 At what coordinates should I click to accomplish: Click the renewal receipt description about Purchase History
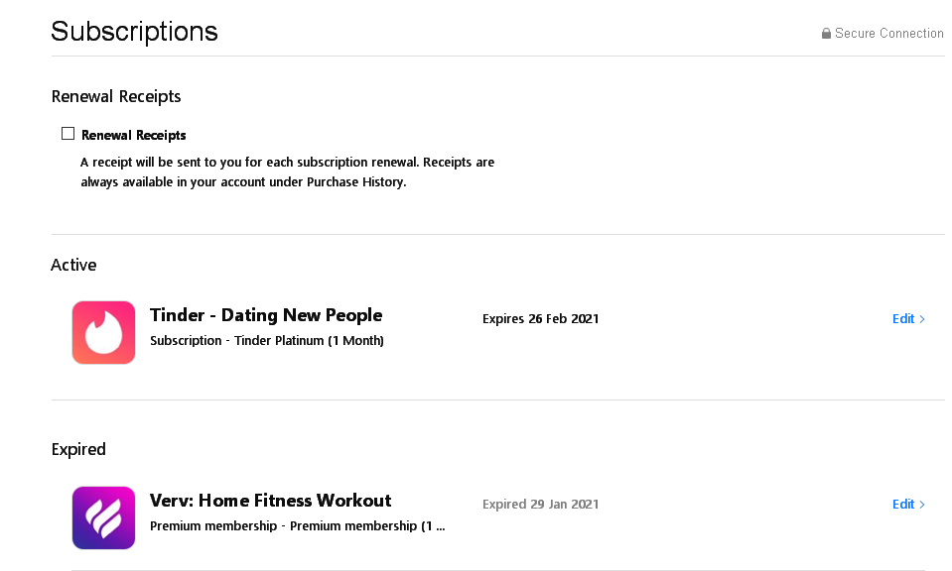(287, 172)
